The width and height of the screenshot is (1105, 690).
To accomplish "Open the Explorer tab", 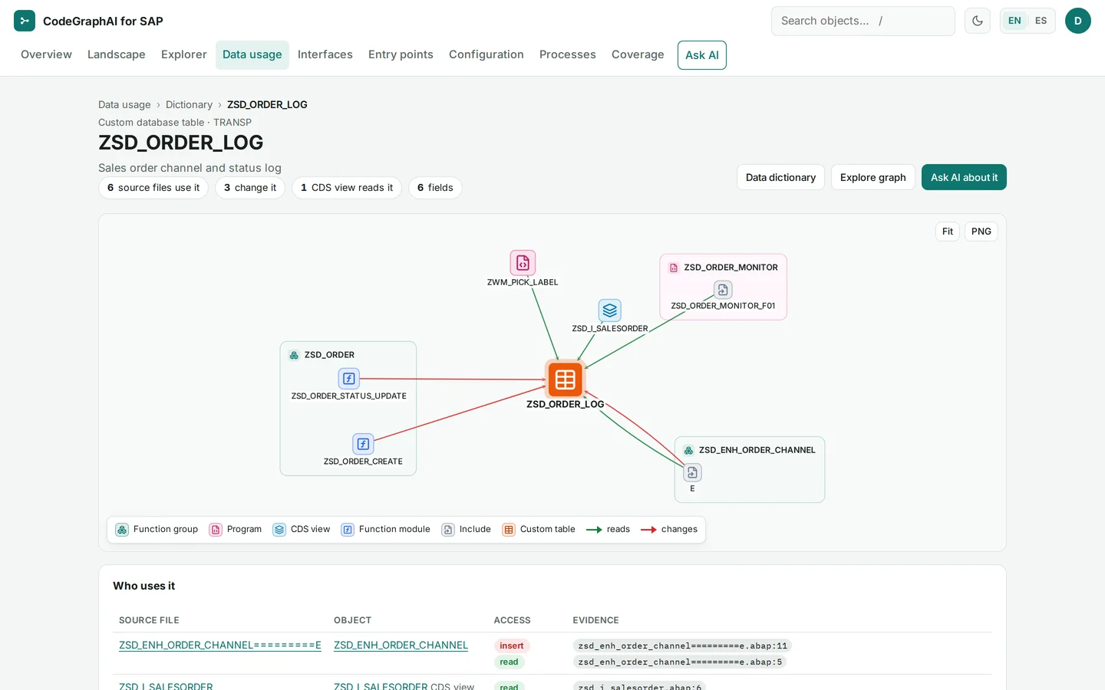I will [x=184, y=54].
